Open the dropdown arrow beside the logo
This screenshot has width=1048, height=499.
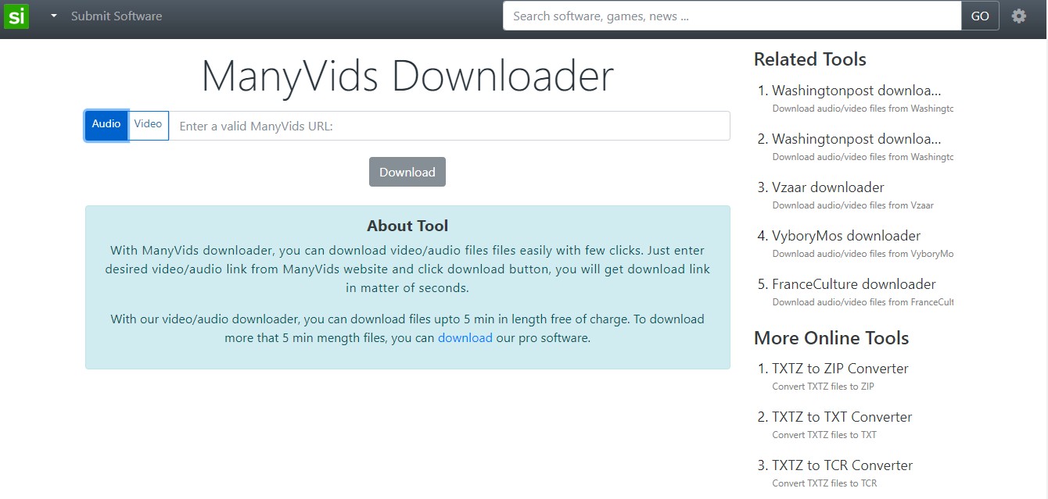54,16
